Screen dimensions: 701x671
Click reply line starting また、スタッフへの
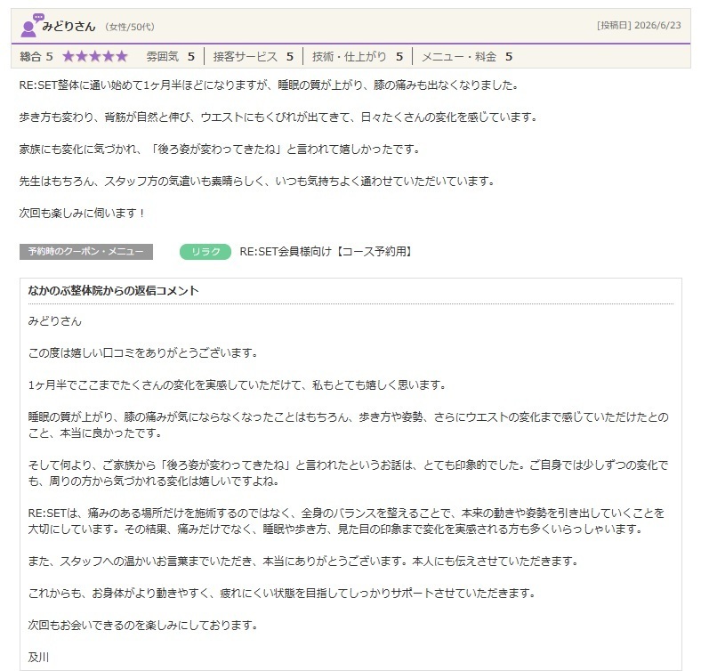pyautogui.click(x=303, y=561)
